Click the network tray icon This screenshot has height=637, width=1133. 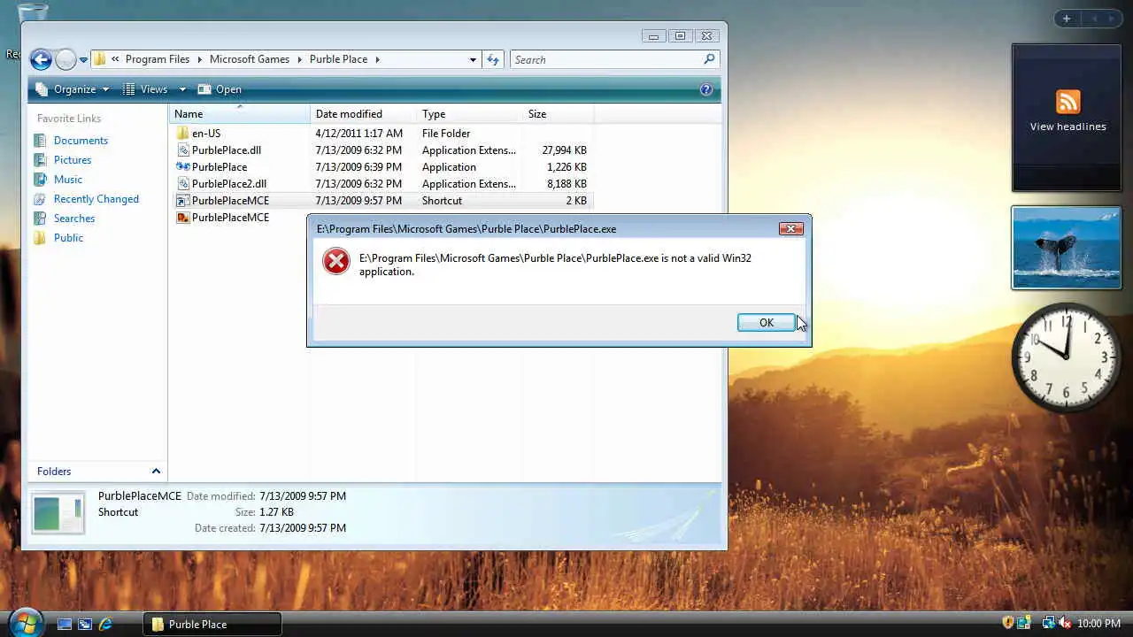(1048, 624)
